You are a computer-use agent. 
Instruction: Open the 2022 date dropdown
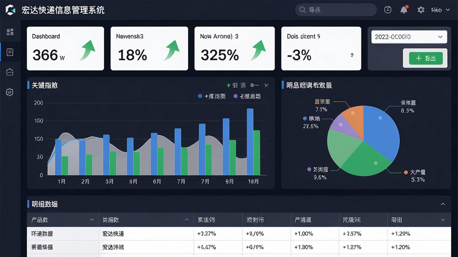409,37
